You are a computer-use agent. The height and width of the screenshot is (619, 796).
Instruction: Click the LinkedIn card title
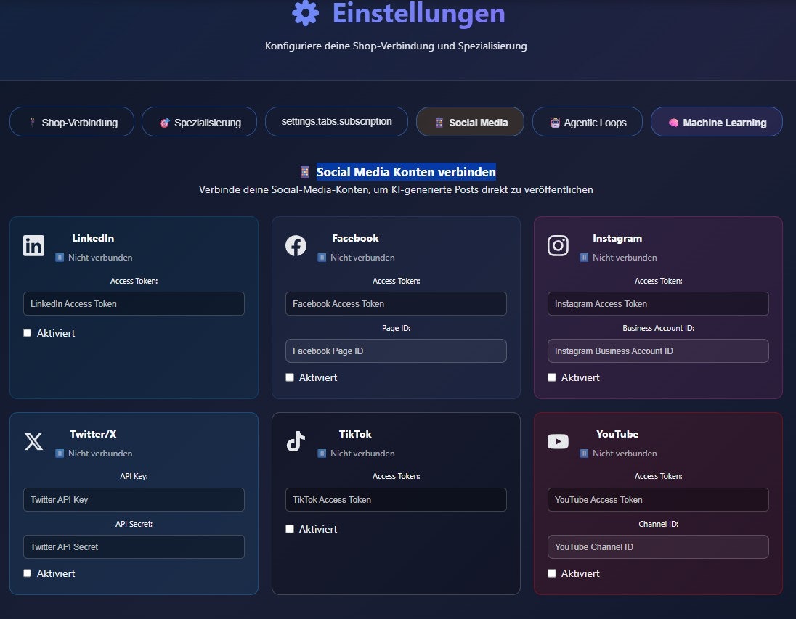click(x=93, y=238)
